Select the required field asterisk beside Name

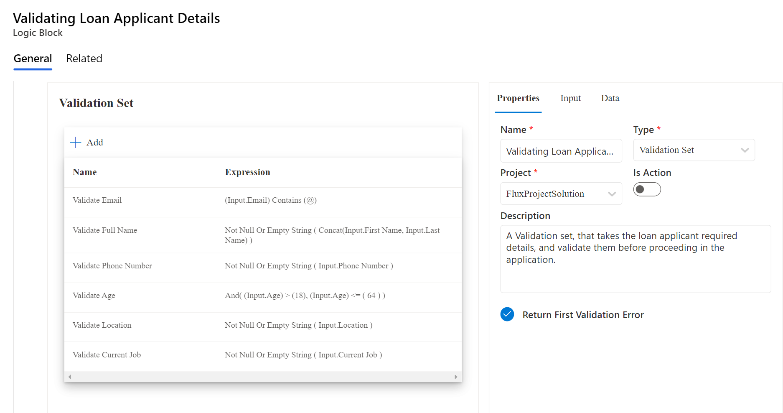pyautogui.click(x=531, y=129)
